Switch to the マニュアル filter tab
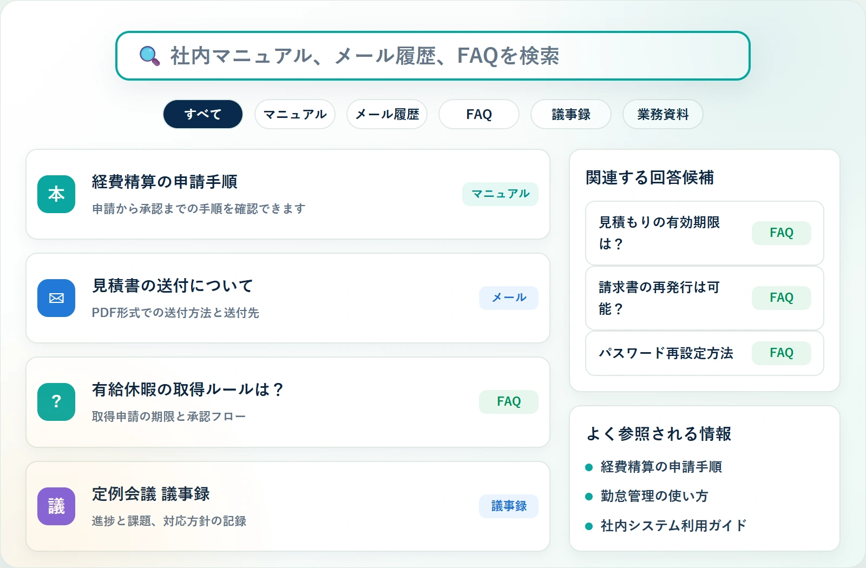The width and height of the screenshot is (866, 568). tap(295, 114)
